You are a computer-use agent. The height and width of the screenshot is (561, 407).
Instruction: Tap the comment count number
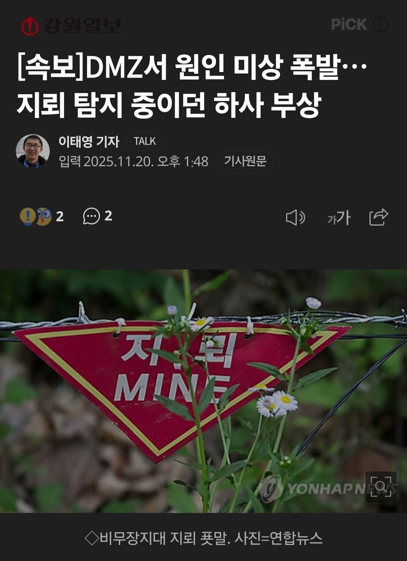[108, 216]
